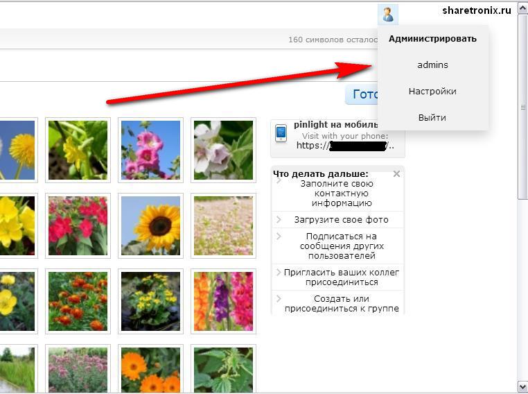Close the 'Что делать дальше' panel
The width and height of the screenshot is (528, 394).
pos(396,174)
